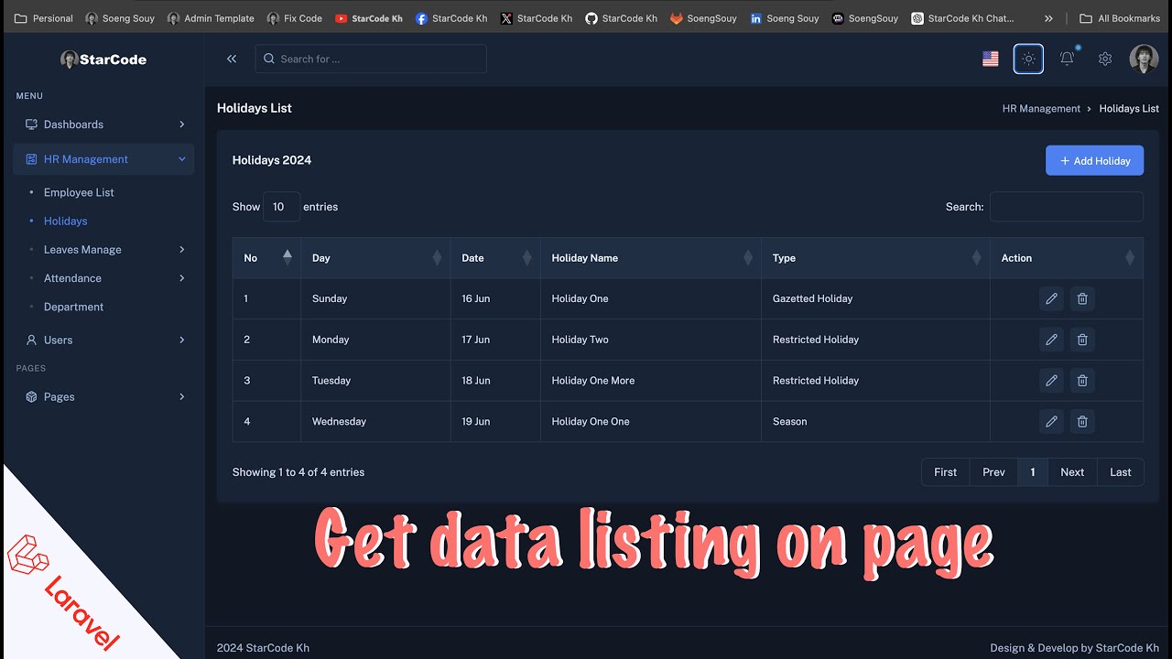Image resolution: width=1172 pixels, height=659 pixels.
Task: Expand the Dashboards menu chevron
Action: coord(181,124)
